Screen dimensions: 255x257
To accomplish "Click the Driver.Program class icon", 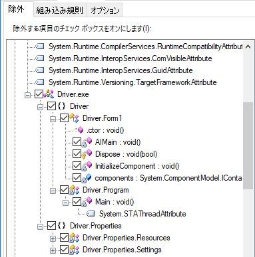I will [74, 190].
